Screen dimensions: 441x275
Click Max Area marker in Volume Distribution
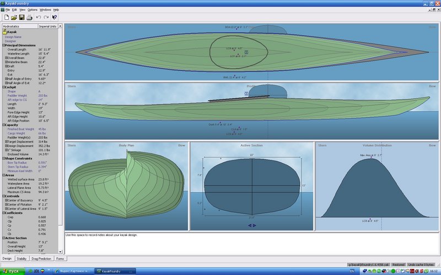pos(371,157)
